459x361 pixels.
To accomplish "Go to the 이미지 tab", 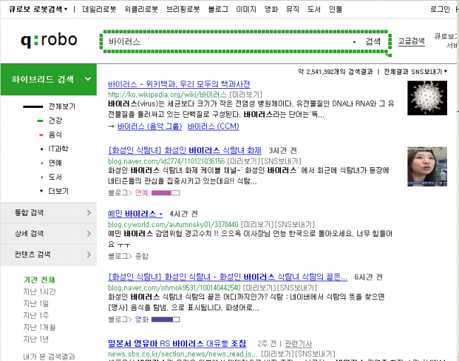I will coord(246,9).
